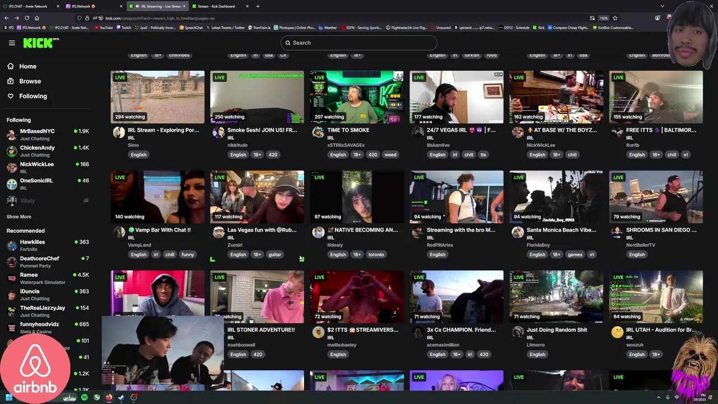The image size is (718, 404).
Task: Click malibubaeley's channel avatar
Action: (x=318, y=332)
